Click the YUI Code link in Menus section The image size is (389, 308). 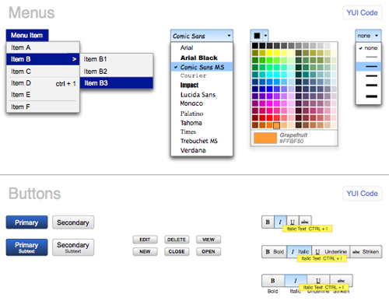[362, 12]
